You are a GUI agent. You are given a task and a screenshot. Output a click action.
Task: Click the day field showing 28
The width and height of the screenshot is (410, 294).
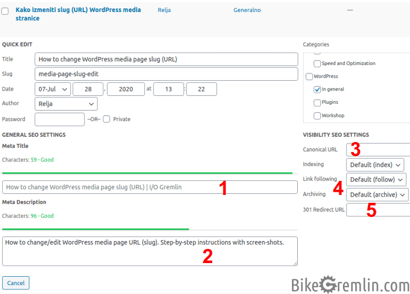click(x=88, y=89)
